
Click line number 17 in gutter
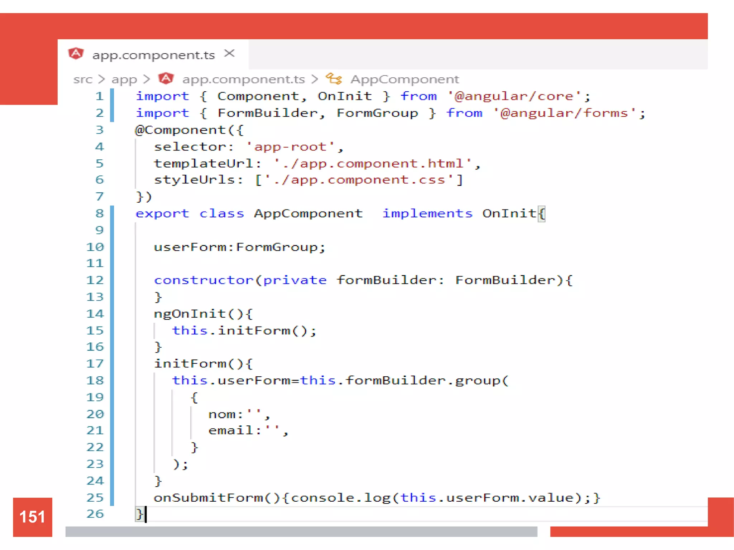[x=95, y=364]
